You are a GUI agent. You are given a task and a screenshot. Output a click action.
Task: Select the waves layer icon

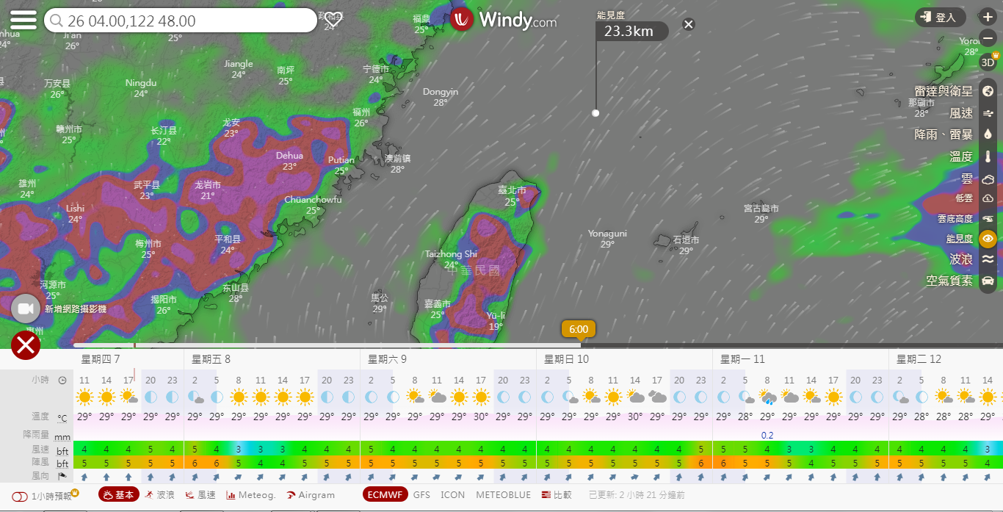988,259
